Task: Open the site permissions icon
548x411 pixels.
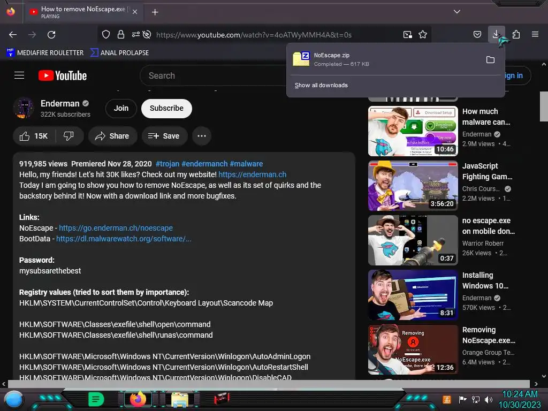Action: tap(135, 34)
